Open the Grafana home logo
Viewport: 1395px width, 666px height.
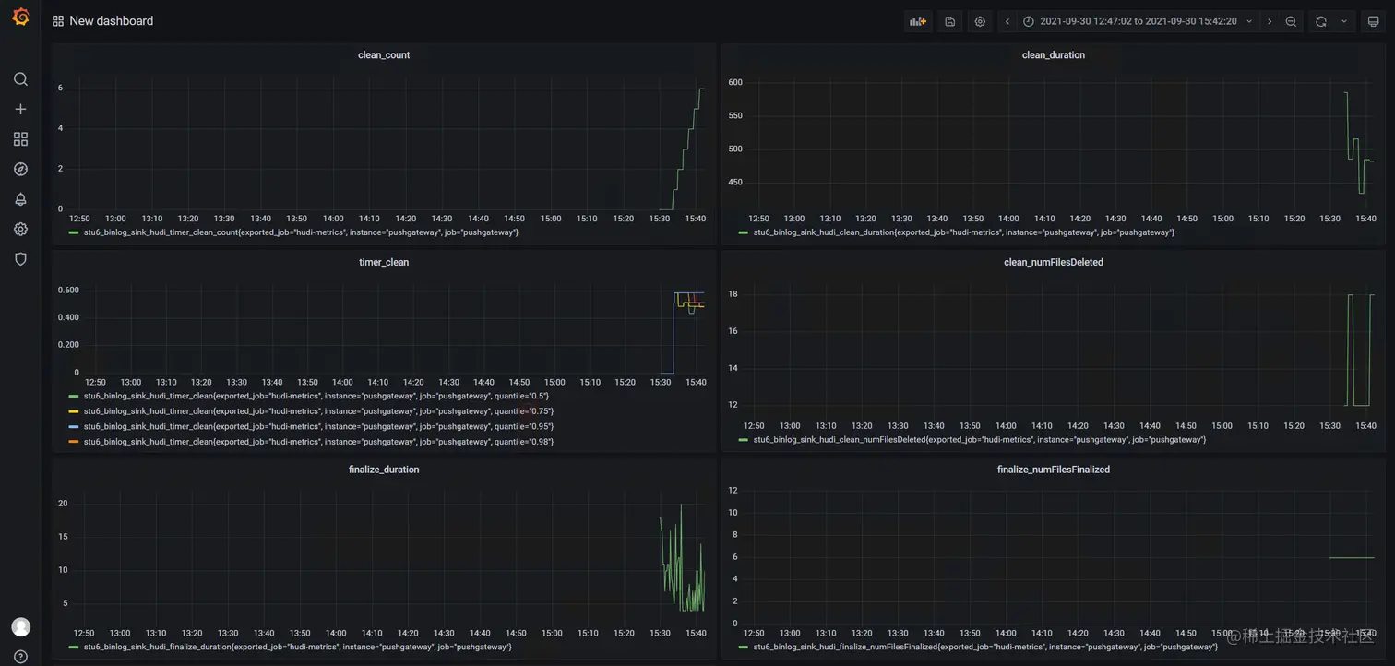tap(20, 18)
